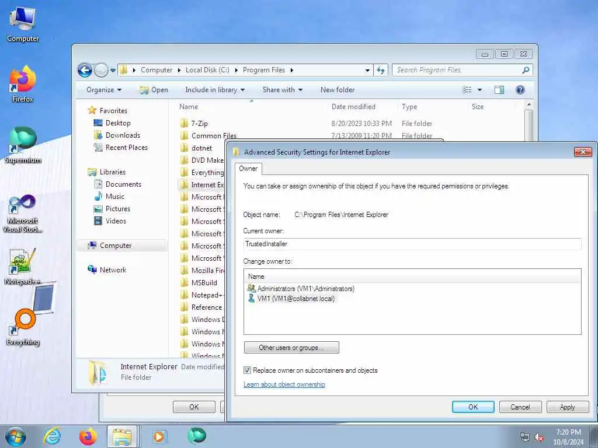This screenshot has width=598, height=448.
Task: Open Downloads in navigation pane
Action: coord(123,135)
